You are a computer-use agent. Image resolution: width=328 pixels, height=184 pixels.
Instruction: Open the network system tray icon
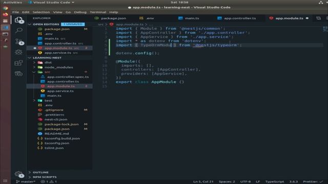click(321, 2)
